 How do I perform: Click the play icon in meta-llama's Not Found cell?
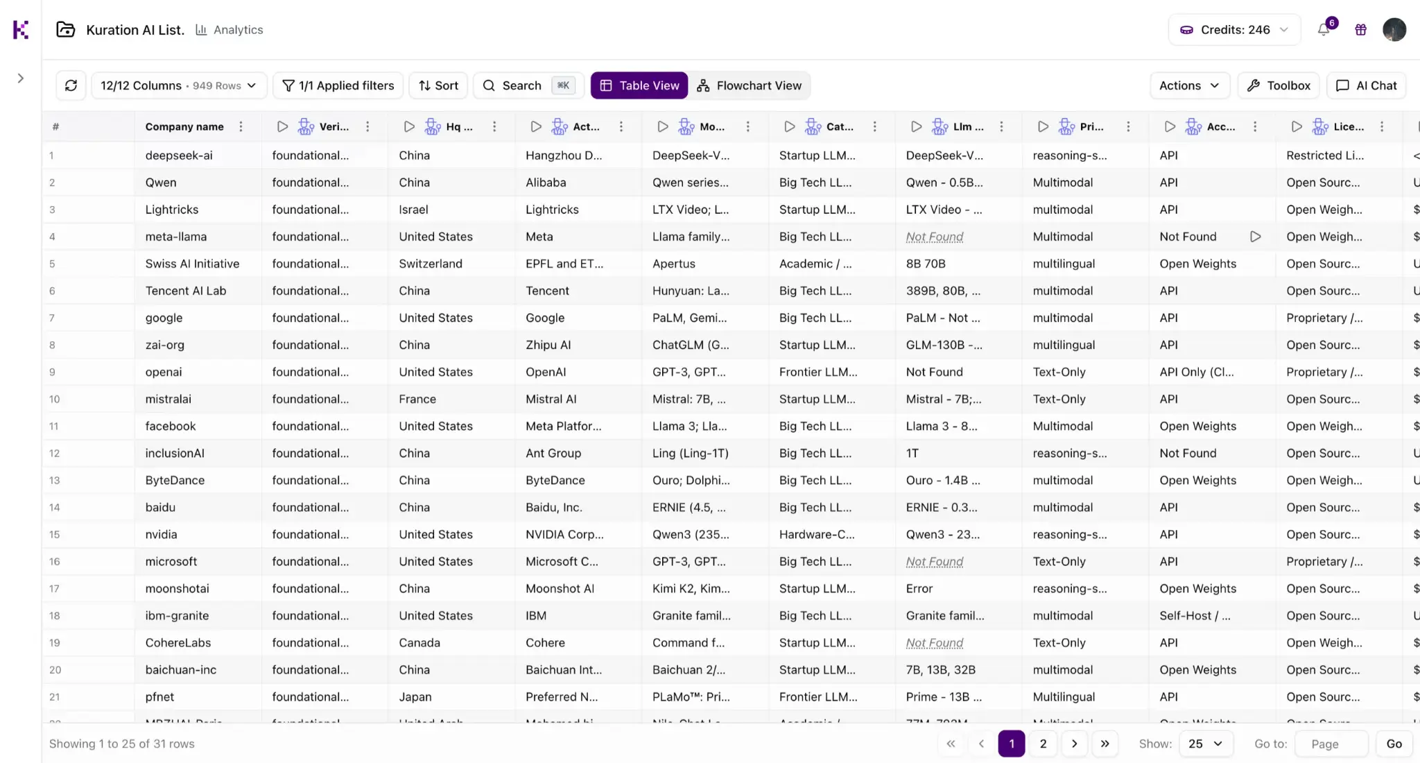[1256, 236]
